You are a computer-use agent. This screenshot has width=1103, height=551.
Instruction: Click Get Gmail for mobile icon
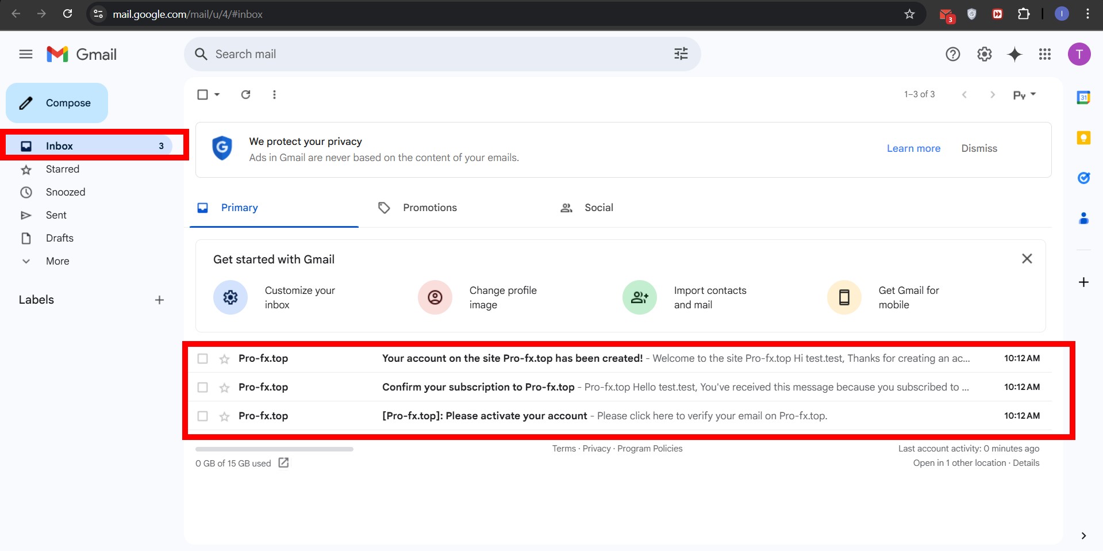tap(844, 297)
